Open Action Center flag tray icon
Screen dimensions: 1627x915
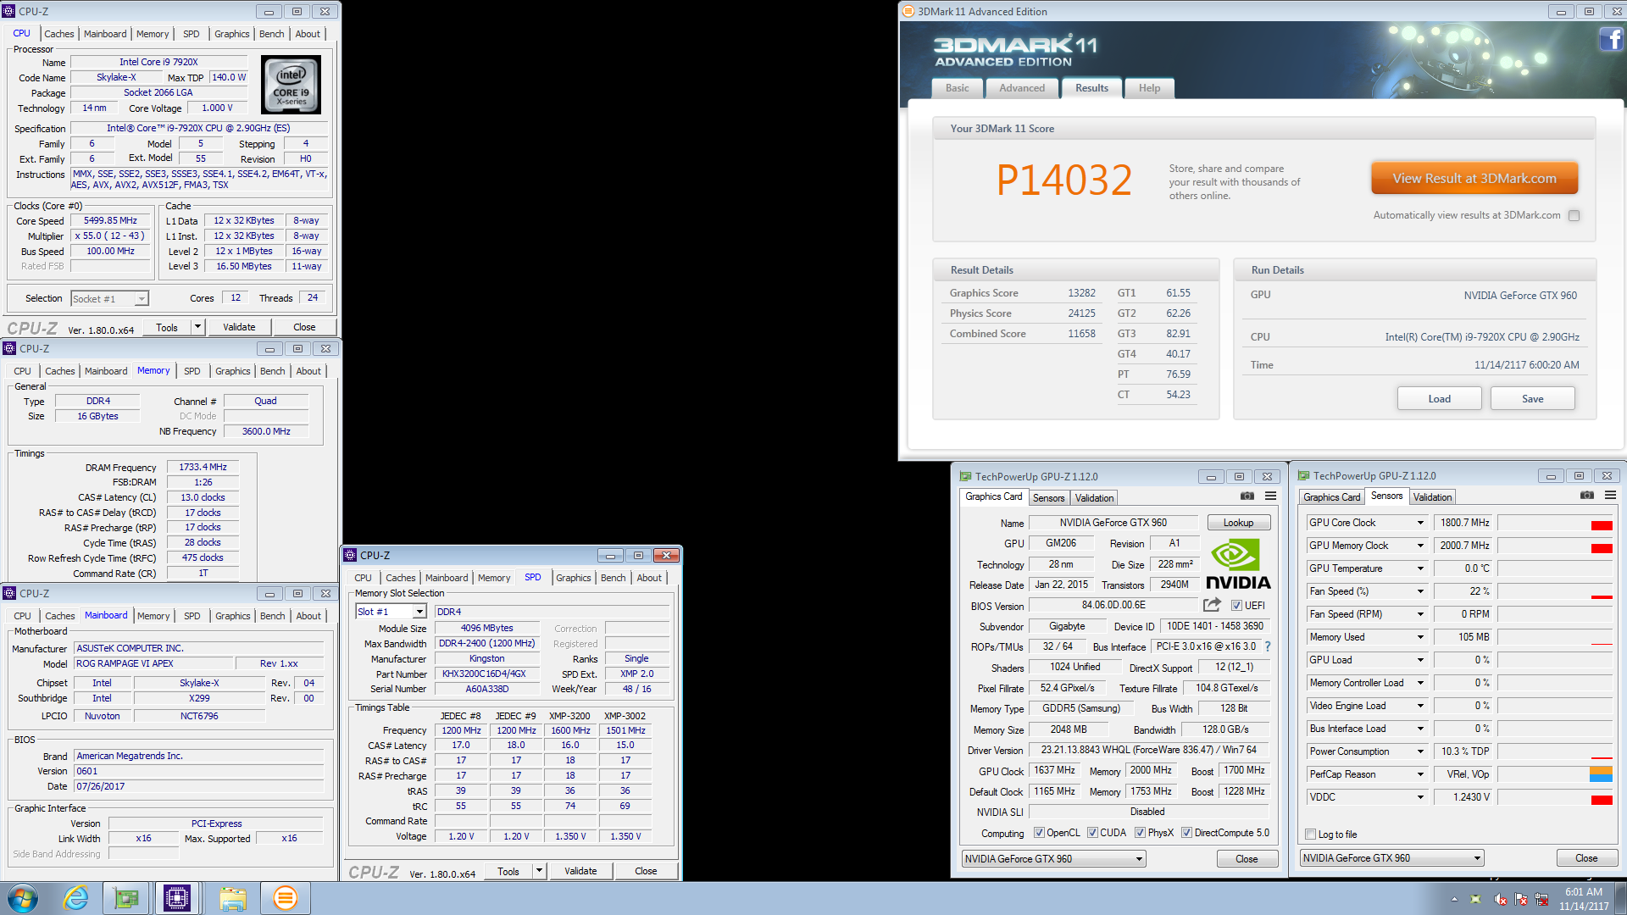[1521, 899]
